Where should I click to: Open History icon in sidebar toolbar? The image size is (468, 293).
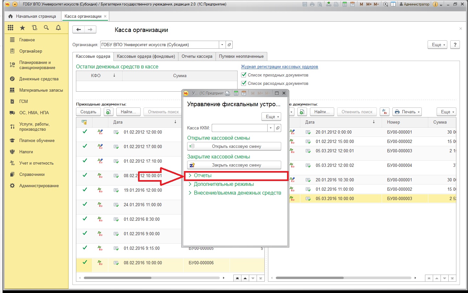pyautogui.click(x=35, y=28)
